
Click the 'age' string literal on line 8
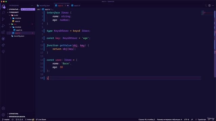[x=85, y=38]
